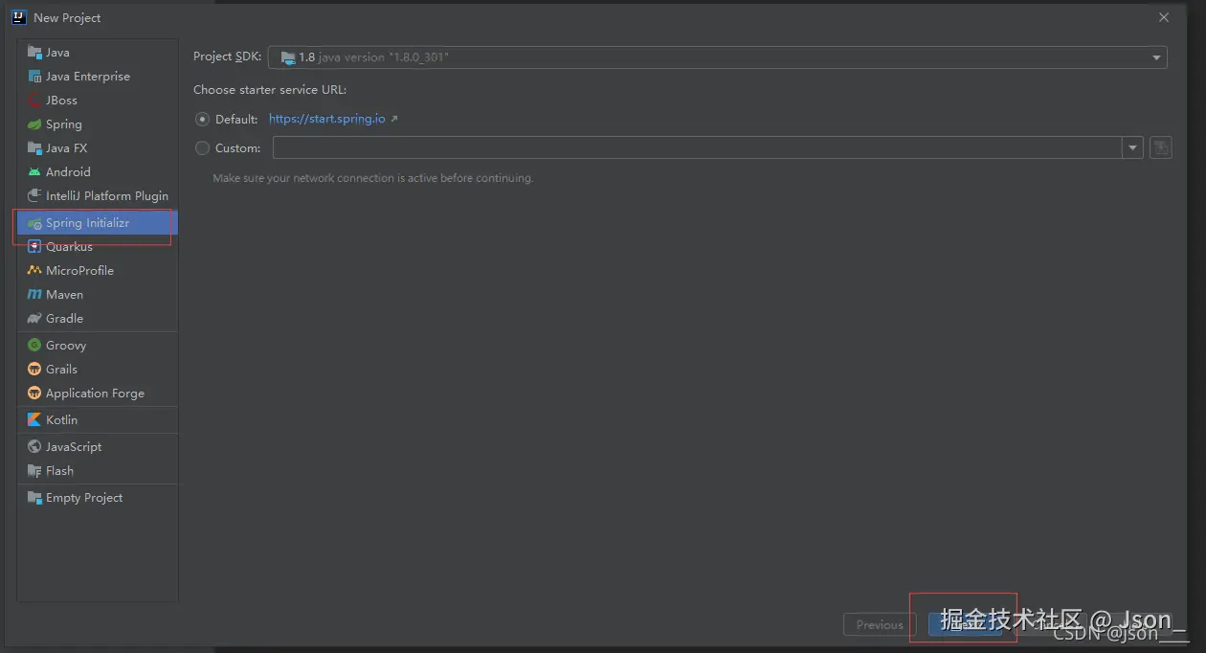Pick the Empty Project icon

(34, 497)
